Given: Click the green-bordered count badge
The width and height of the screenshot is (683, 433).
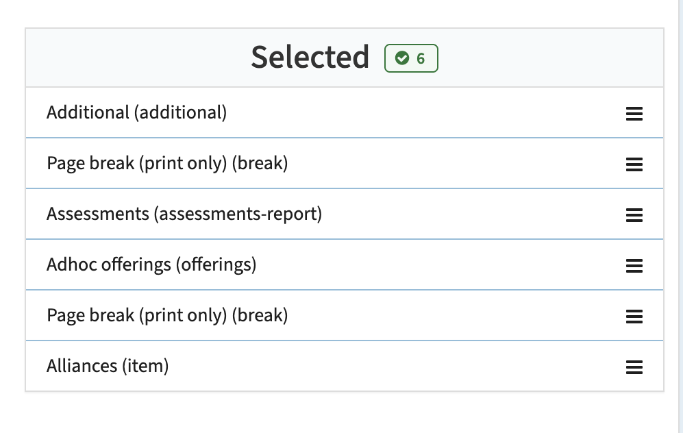Looking at the screenshot, I should click(x=411, y=58).
